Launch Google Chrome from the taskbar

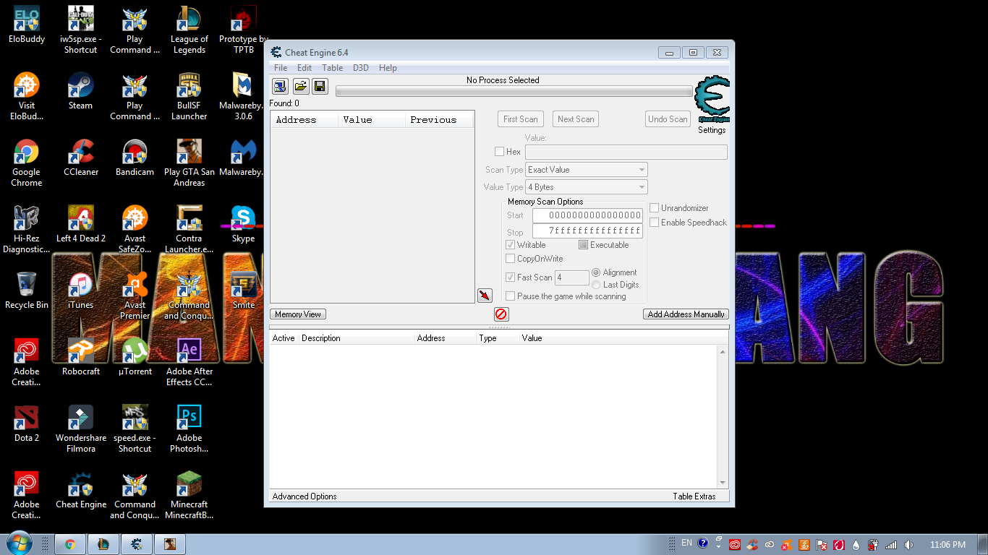pyautogui.click(x=70, y=543)
